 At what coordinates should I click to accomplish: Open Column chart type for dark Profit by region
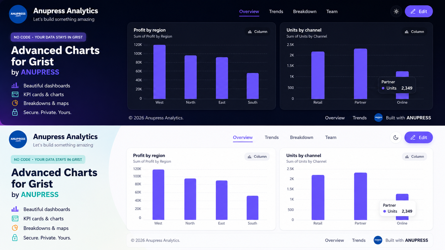point(258,32)
